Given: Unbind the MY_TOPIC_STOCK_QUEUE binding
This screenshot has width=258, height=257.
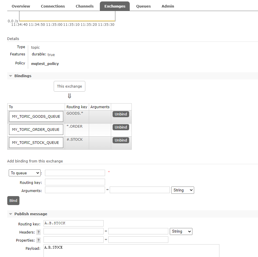Looking at the screenshot, I should click(121, 140).
